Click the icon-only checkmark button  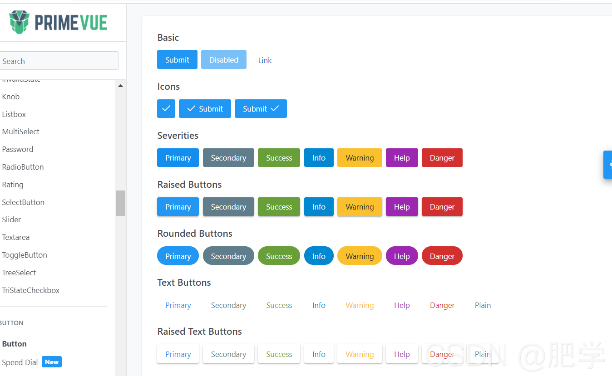(166, 108)
